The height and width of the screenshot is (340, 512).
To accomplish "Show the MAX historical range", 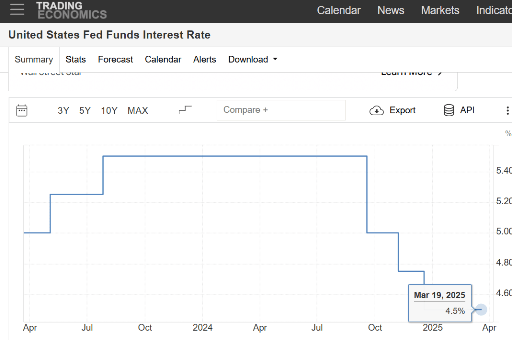I will [138, 111].
